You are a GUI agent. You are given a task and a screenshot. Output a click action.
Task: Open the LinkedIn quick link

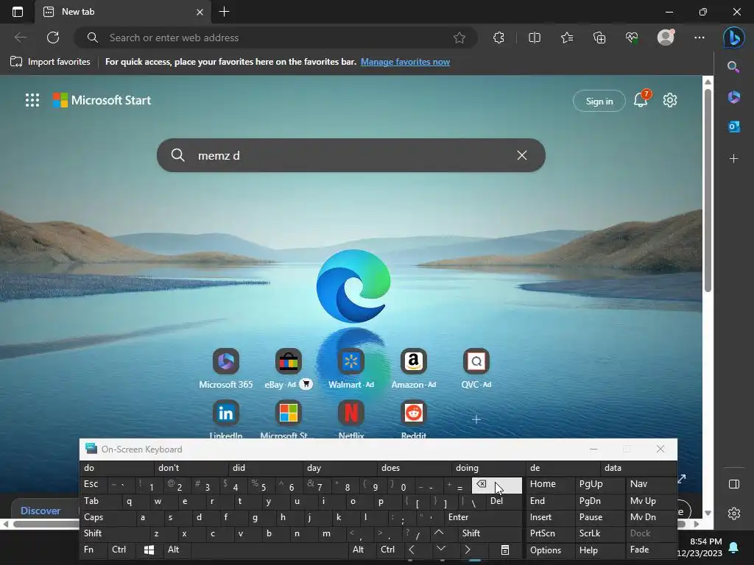(226, 419)
